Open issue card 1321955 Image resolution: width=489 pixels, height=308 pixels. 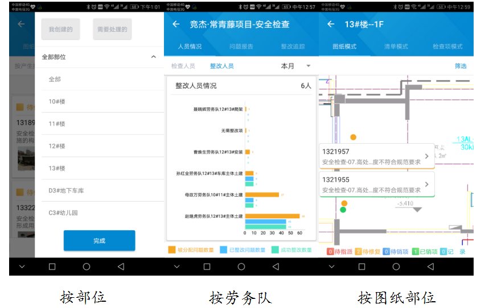377,184
